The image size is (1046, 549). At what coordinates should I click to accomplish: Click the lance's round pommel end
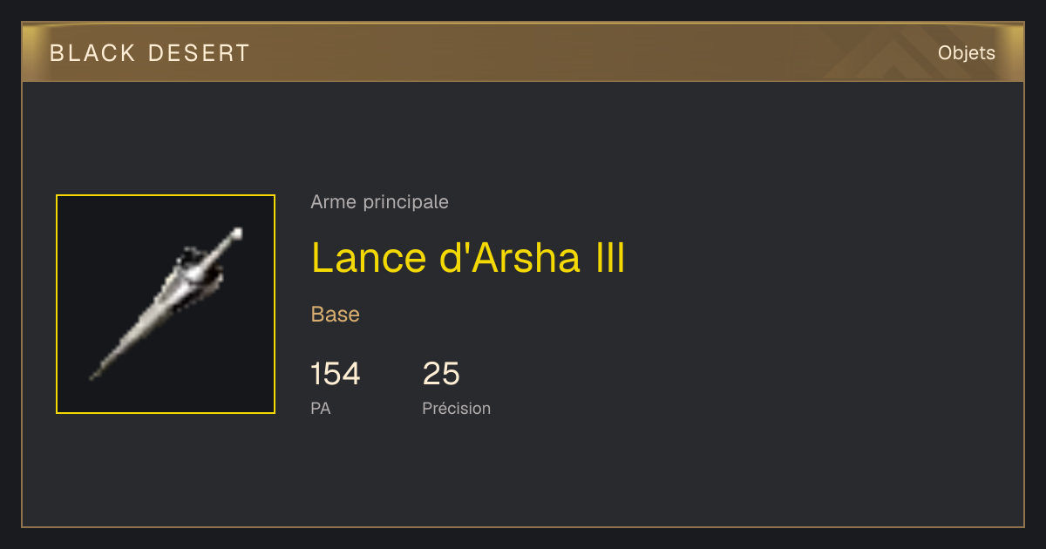point(236,234)
